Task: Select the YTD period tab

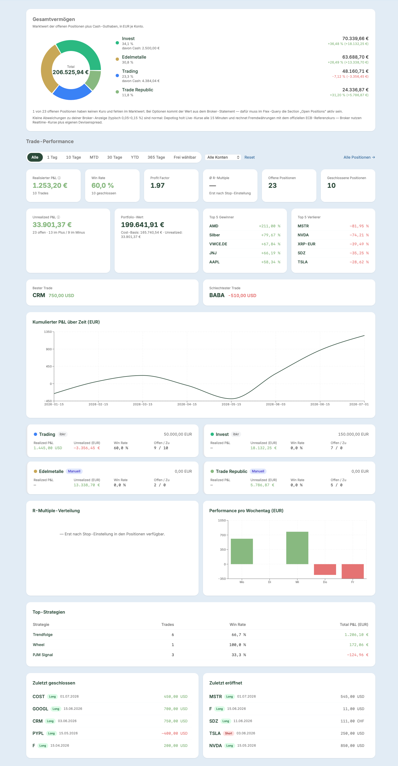Action: tap(135, 157)
